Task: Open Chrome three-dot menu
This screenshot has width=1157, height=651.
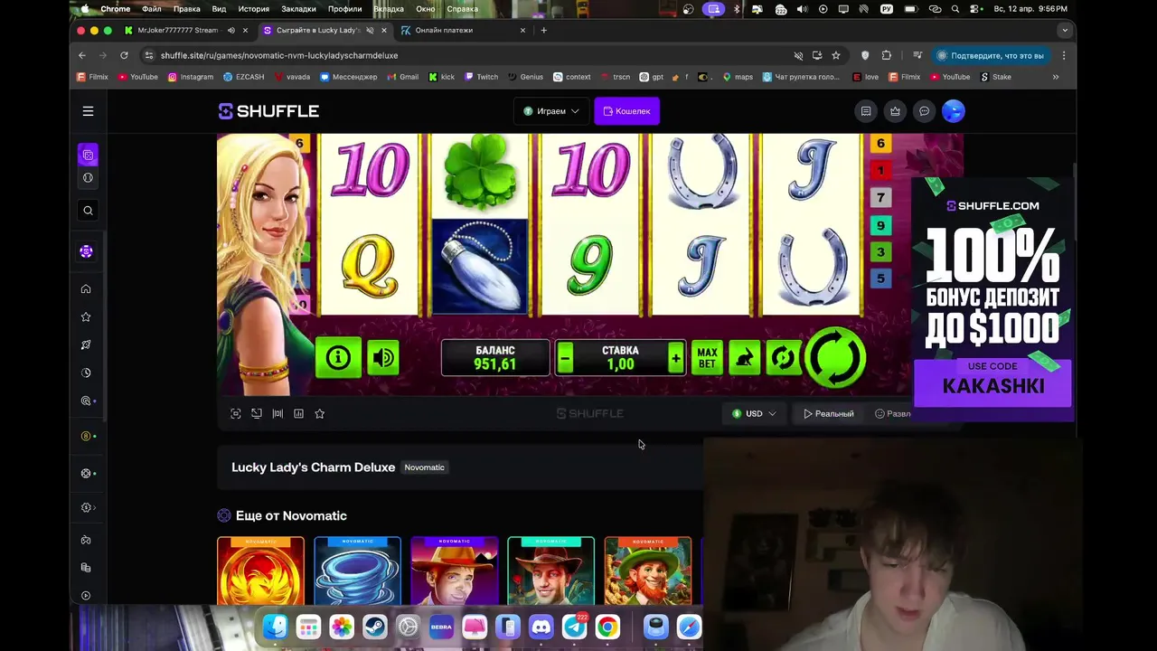Action: [x=1064, y=55]
